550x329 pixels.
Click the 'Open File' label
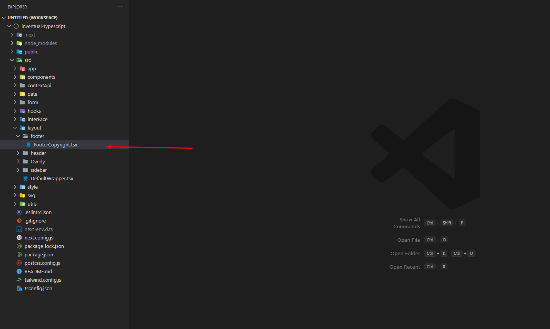click(409, 240)
